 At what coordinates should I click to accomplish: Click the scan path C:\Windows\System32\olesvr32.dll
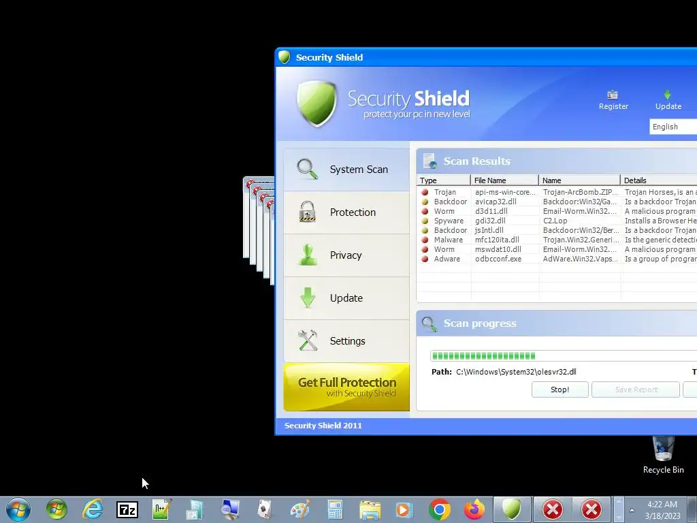point(516,372)
